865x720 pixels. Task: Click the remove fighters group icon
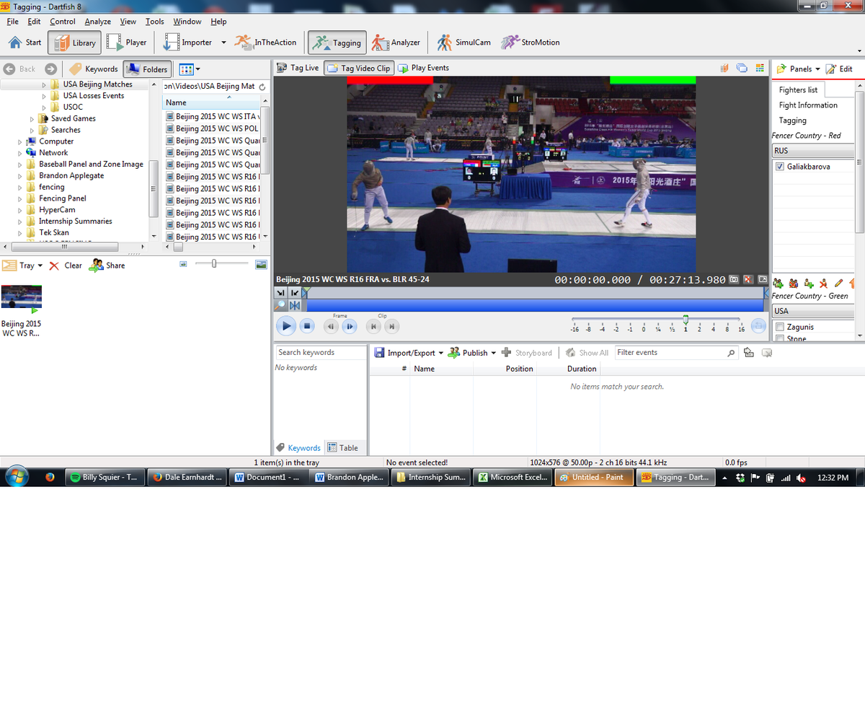(793, 284)
